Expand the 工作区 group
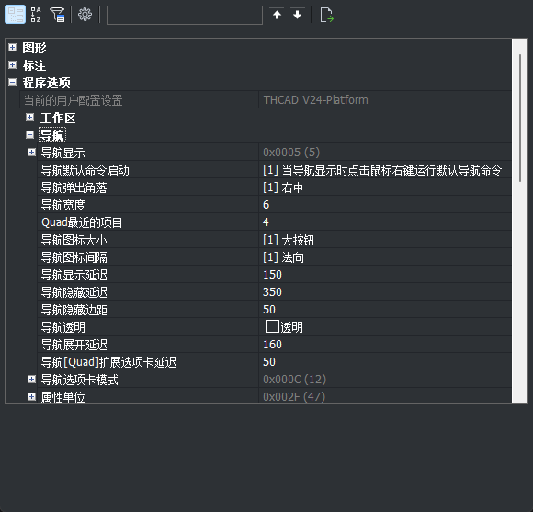 click(30, 118)
